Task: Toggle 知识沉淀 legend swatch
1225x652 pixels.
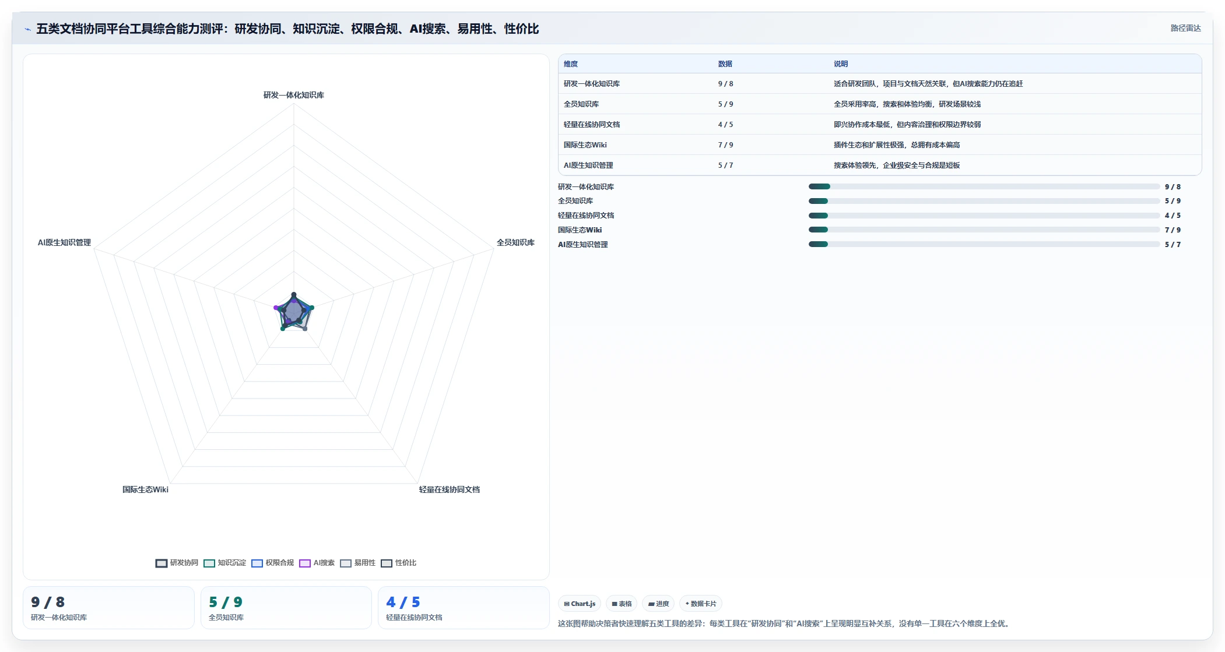Action: click(209, 563)
